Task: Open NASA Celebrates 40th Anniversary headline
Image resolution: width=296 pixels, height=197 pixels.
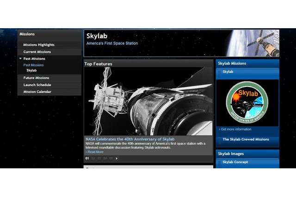Action: (130, 139)
